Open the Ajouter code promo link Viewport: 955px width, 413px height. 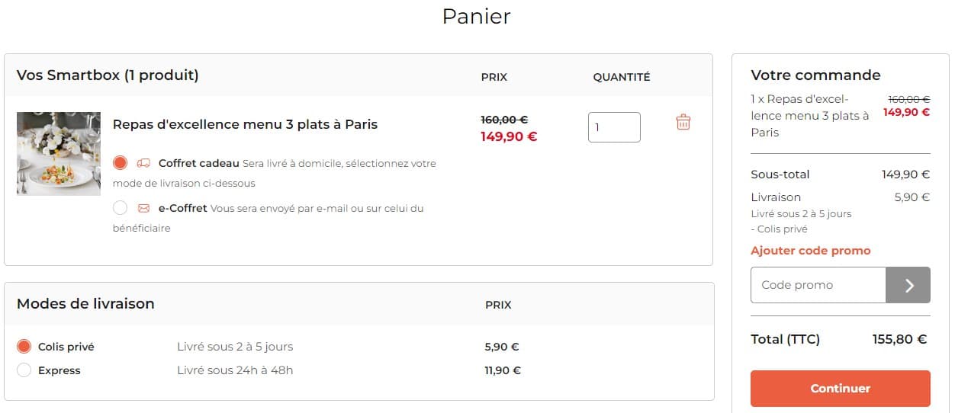pyautogui.click(x=810, y=251)
